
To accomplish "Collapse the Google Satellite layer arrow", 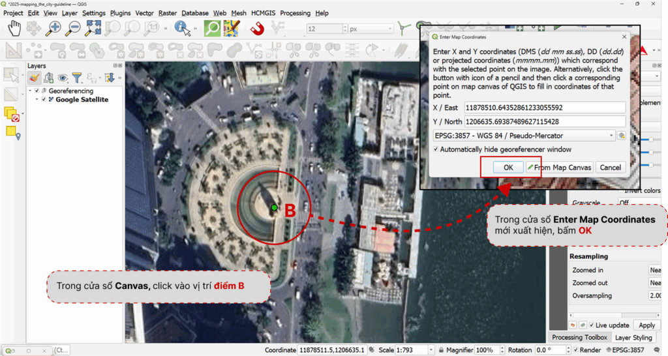I will [x=37, y=99].
